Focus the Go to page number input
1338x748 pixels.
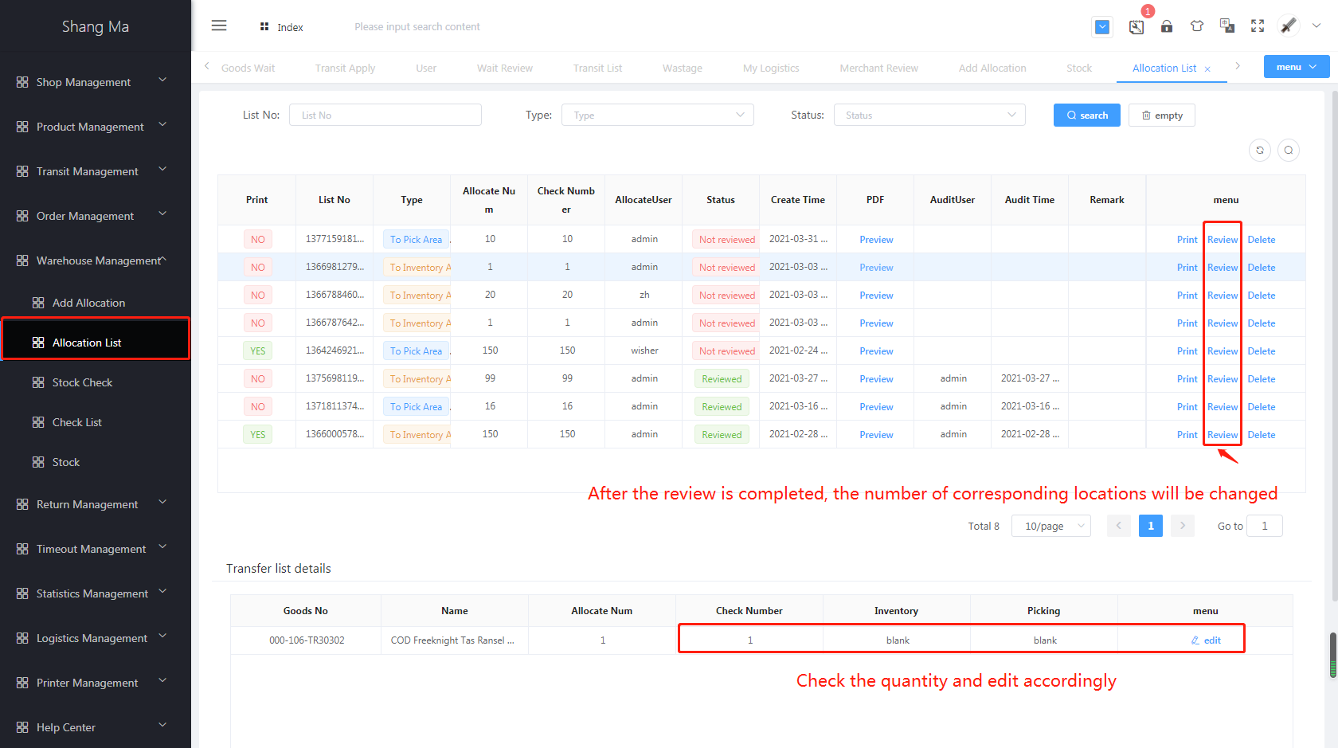click(x=1265, y=526)
